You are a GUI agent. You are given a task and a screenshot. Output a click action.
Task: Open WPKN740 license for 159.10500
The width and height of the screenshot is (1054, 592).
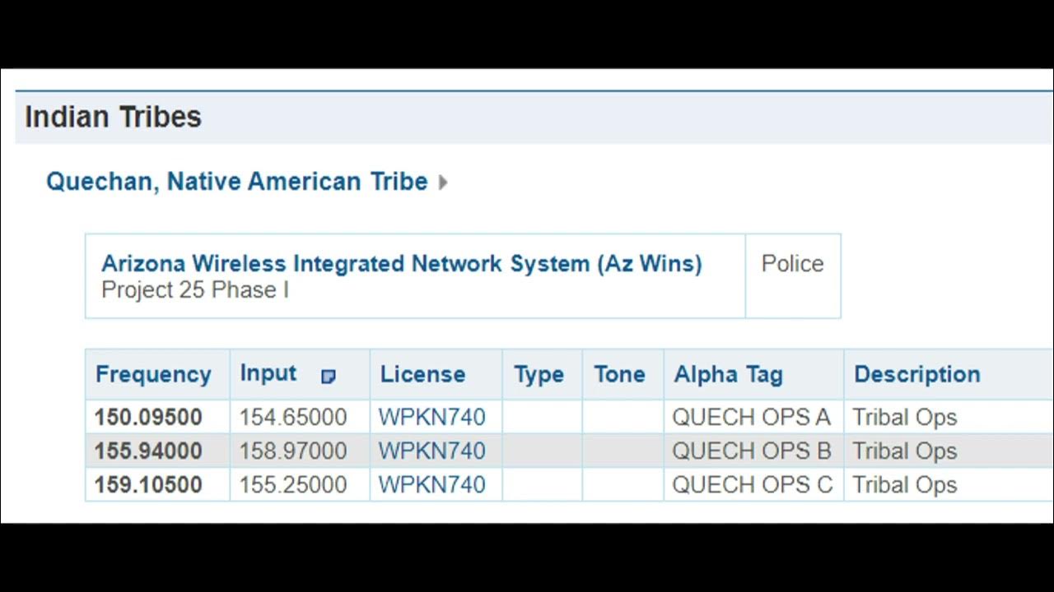(431, 484)
